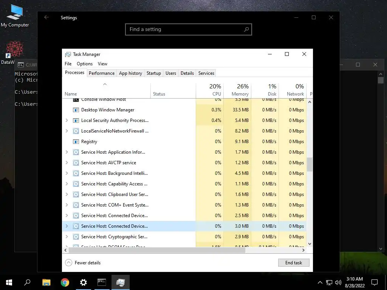Click the search magnifier in Settings window

pos(246,29)
